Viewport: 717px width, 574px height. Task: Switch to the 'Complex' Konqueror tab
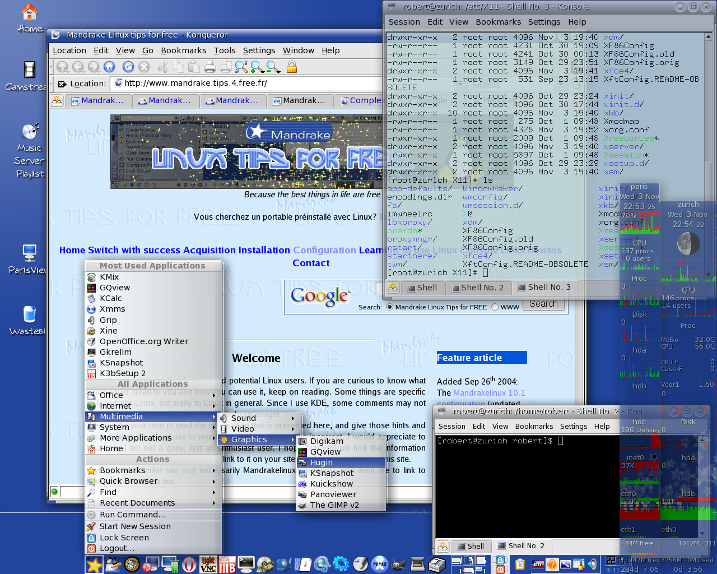(360, 101)
